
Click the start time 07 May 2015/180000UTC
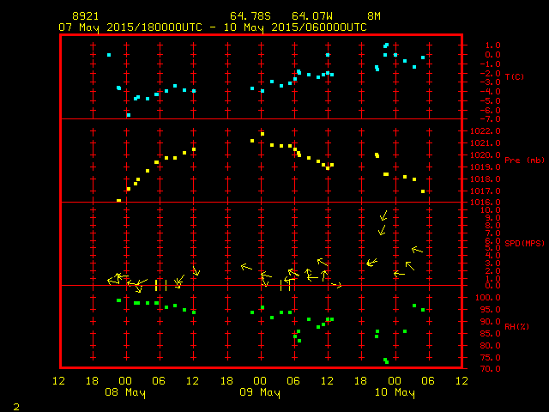coord(128,27)
